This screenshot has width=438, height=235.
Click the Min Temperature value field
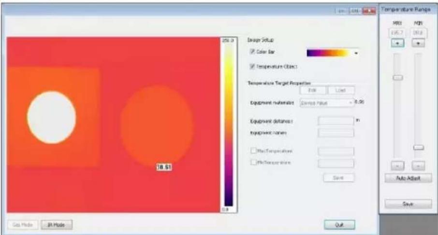[x=336, y=163]
